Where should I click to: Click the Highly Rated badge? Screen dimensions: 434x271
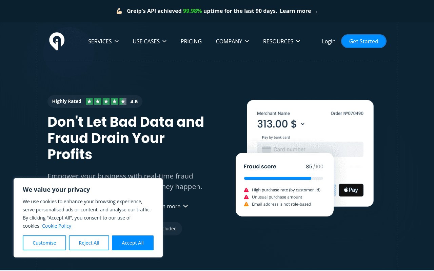click(95, 101)
